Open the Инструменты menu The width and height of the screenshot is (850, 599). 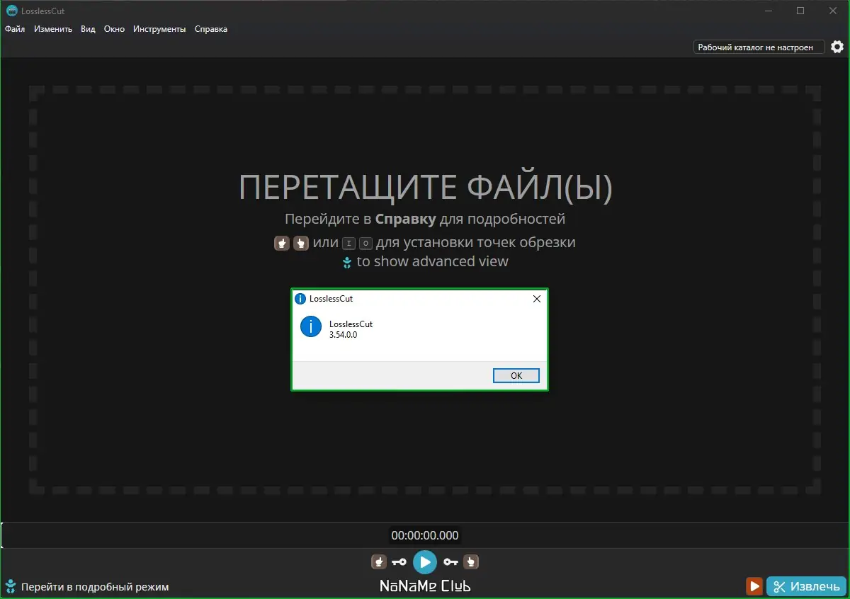[x=159, y=29]
